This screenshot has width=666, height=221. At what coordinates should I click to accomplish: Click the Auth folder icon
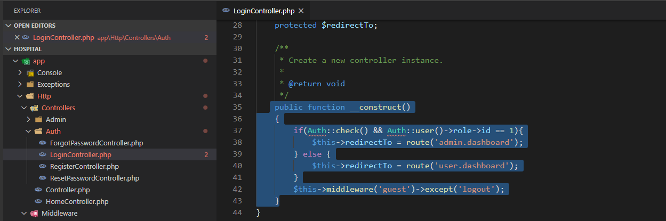(x=38, y=131)
